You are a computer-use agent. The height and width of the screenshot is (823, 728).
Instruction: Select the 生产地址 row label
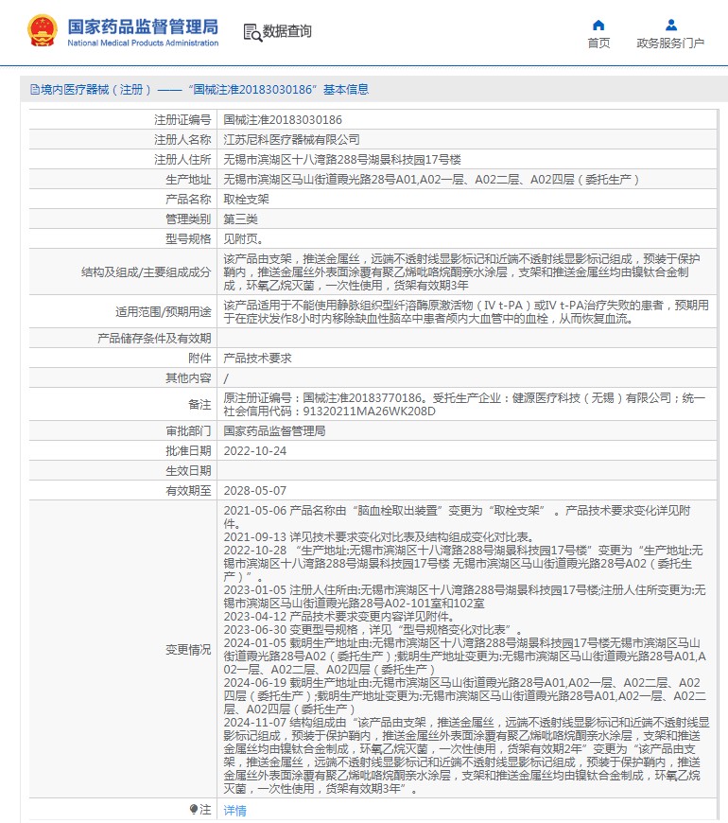pos(188,180)
